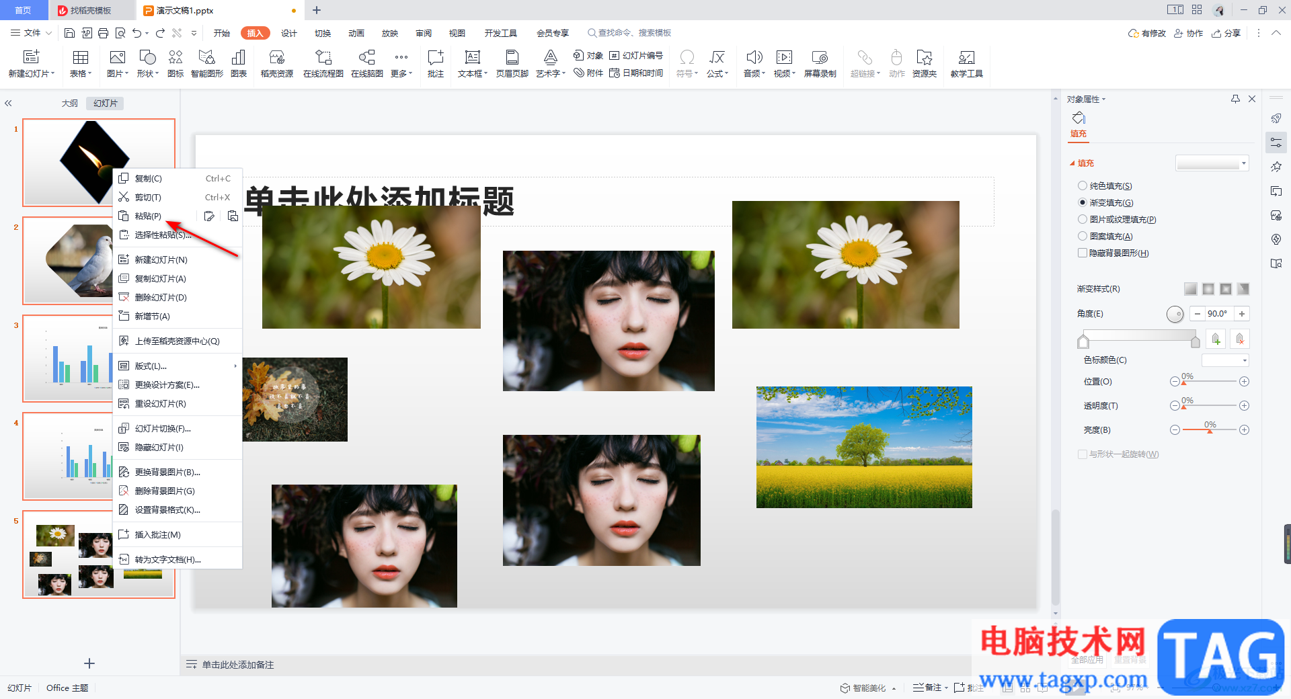Select 渐变填充 gradient fill radio
The width and height of the screenshot is (1291, 699).
(1083, 202)
